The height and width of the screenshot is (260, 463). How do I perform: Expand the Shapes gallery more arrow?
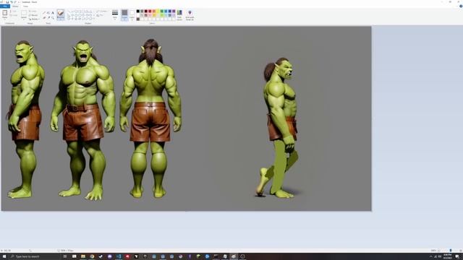tap(94, 19)
